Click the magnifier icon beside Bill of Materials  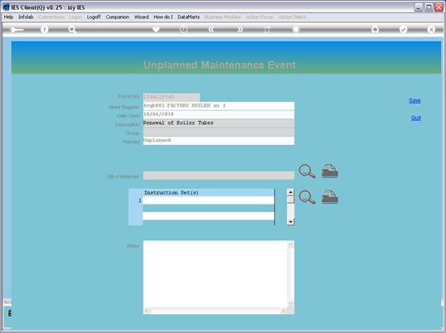(307, 171)
